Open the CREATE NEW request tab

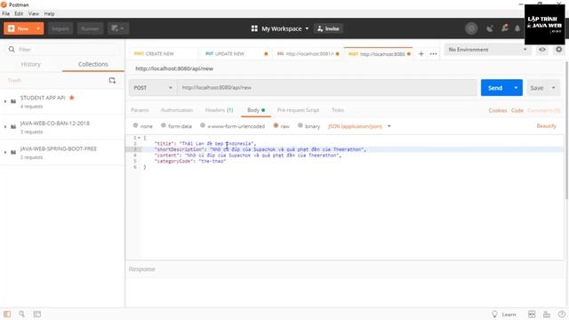point(163,53)
